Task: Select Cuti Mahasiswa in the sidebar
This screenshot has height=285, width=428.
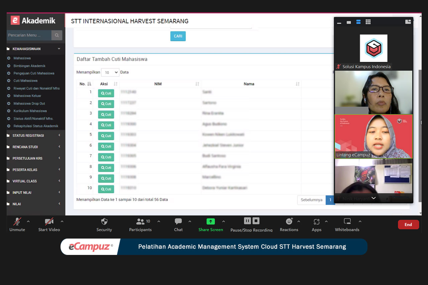Action: [x=25, y=81]
